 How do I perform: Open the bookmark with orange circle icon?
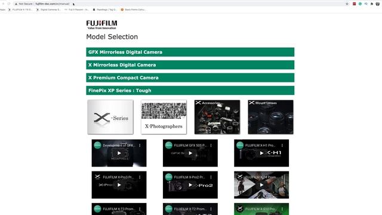[133, 10]
